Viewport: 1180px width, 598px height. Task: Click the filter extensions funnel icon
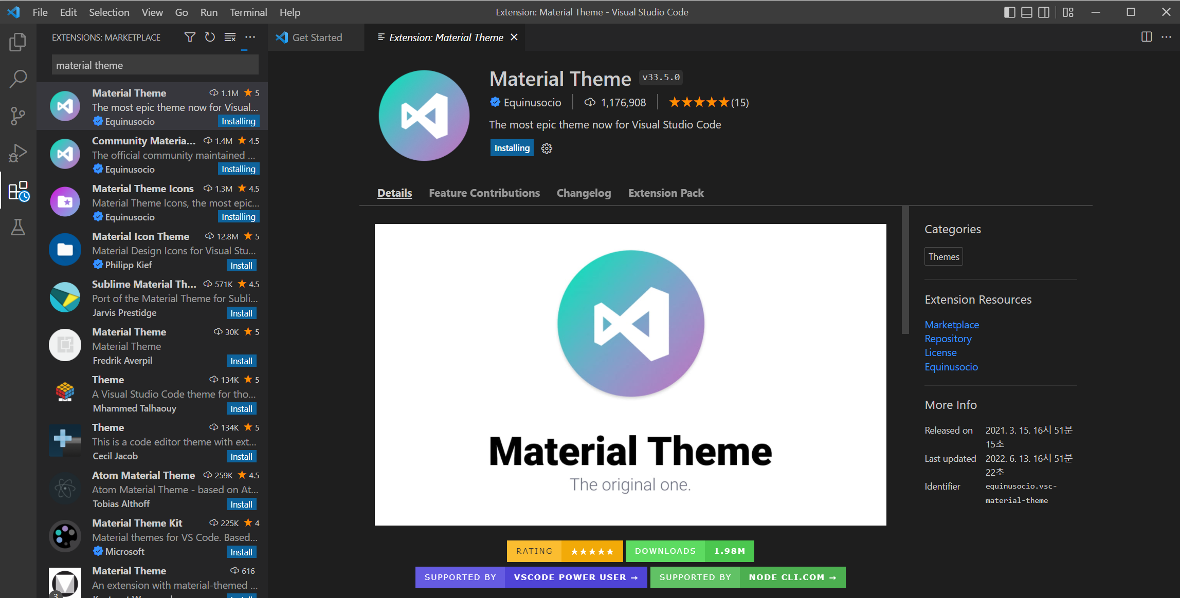click(190, 37)
